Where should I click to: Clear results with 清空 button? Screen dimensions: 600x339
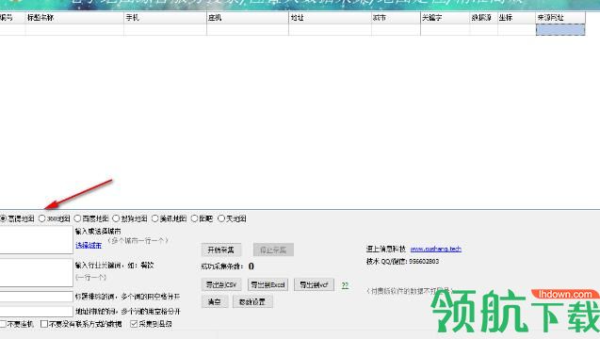coord(215,302)
